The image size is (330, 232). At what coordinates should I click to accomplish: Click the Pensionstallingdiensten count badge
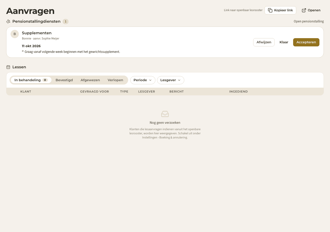click(x=65, y=21)
